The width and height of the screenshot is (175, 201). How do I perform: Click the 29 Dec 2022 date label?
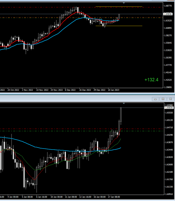99,90
